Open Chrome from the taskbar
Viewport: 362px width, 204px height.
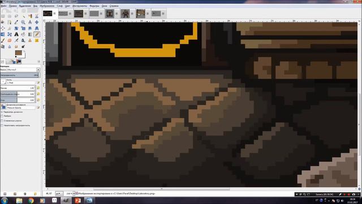click(x=31, y=201)
